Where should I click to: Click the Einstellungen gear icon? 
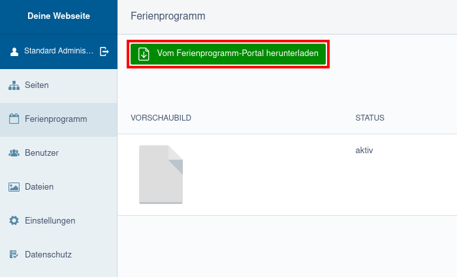click(14, 220)
